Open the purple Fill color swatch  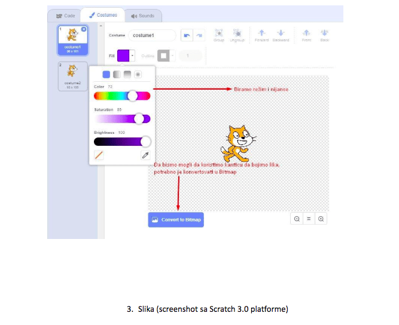pyautogui.click(x=123, y=56)
